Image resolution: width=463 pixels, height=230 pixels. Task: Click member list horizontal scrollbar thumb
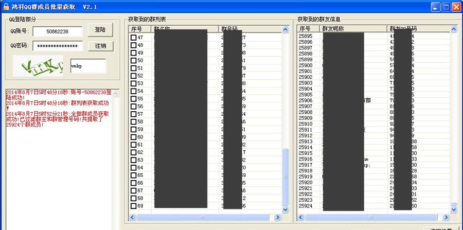coord(371,218)
